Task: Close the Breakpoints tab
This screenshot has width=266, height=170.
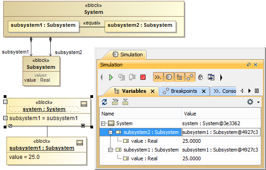Action: click(204, 91)
